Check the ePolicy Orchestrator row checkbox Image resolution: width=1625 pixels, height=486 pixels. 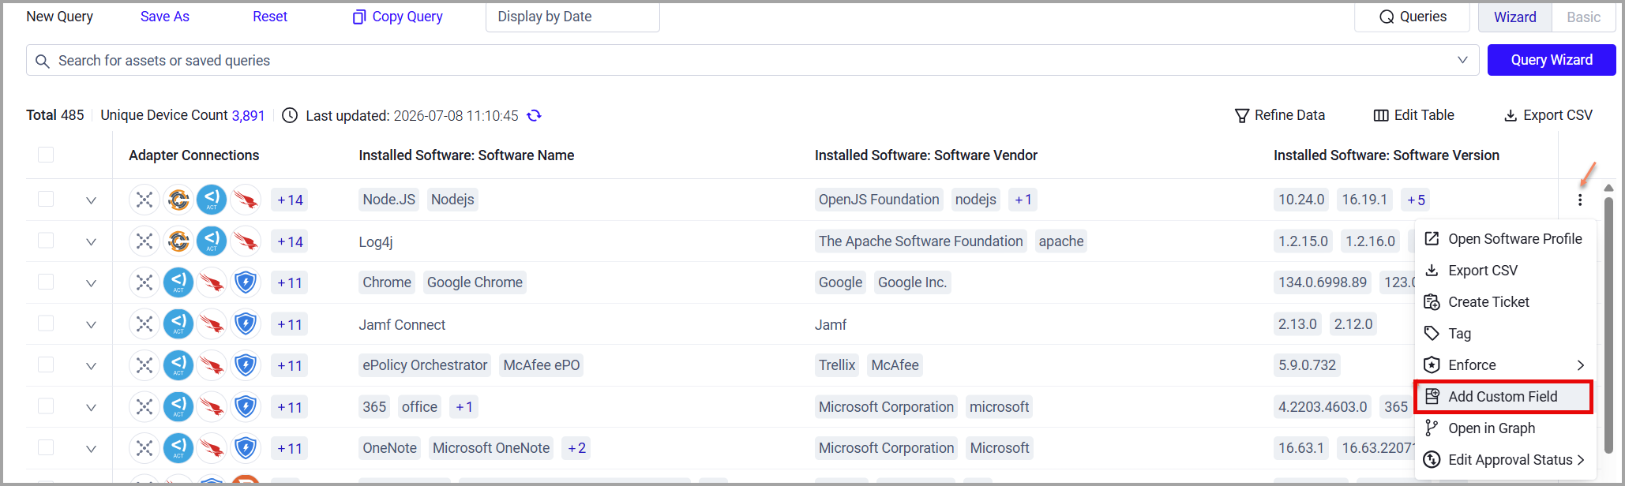pos(46,364)
